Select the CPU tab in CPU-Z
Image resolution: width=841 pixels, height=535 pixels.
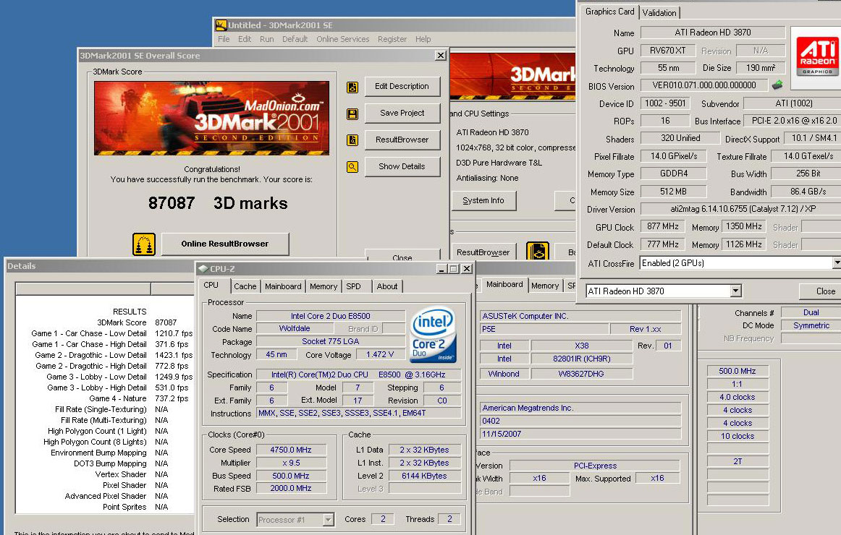click(211, 286)
